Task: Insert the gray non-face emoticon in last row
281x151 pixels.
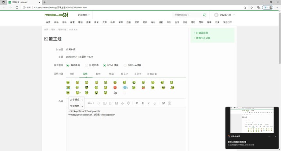Action: click(x=115, y=93)
